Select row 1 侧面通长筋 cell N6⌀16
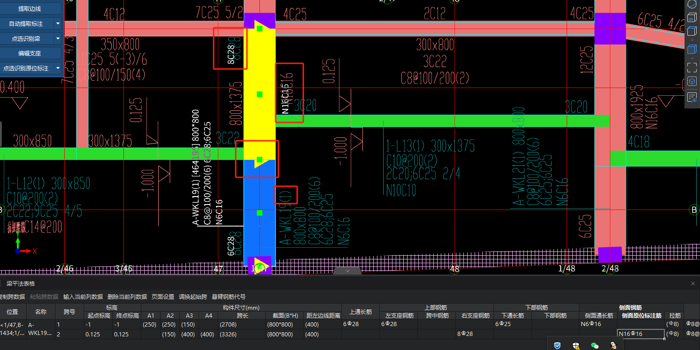Viewport: 700px width, 350px height. tap(598, 324)
